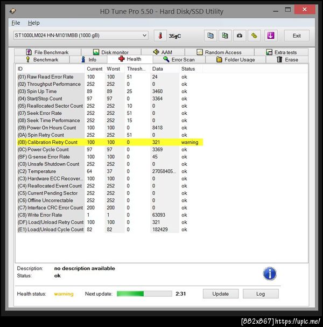Switch to the Disk monitor tab

point(111,52)
